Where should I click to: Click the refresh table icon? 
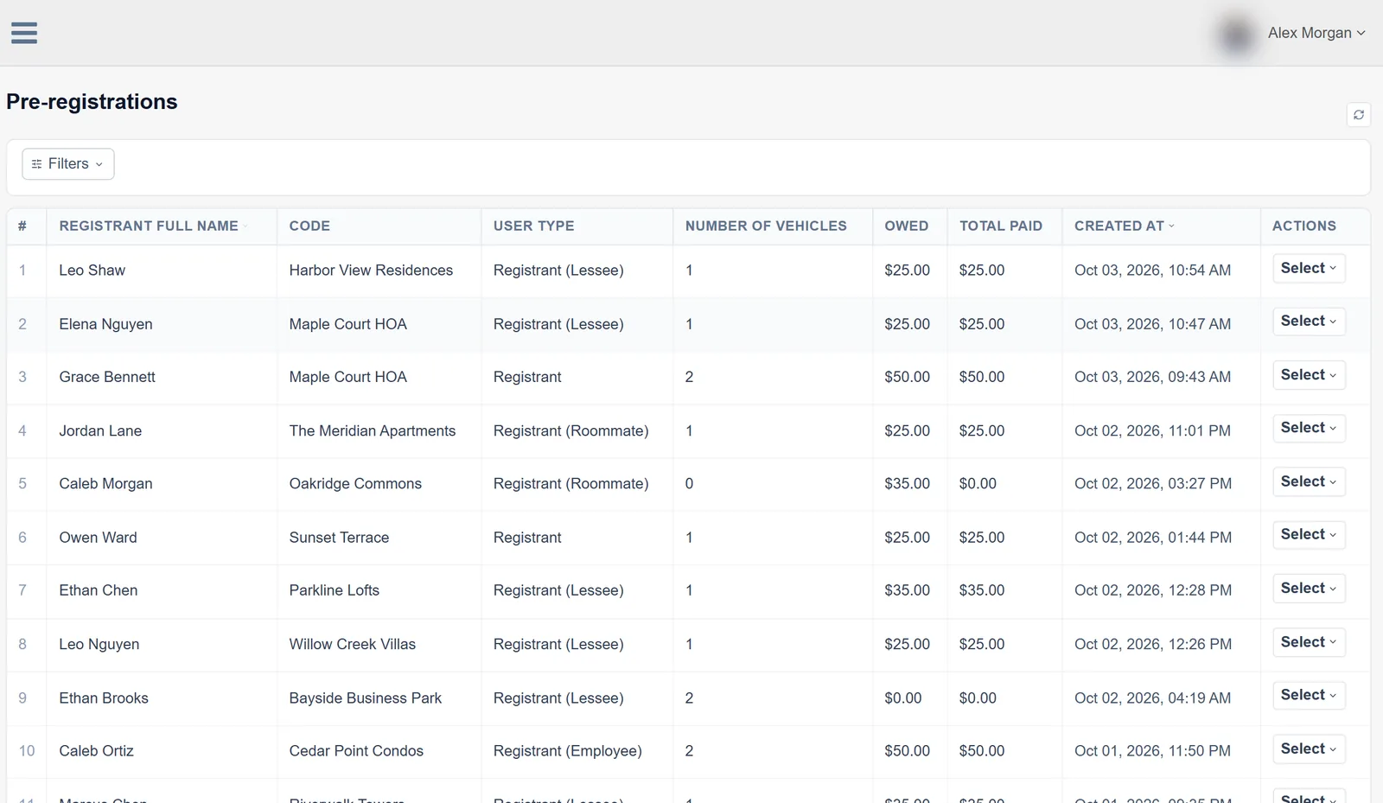point(1359,115)
